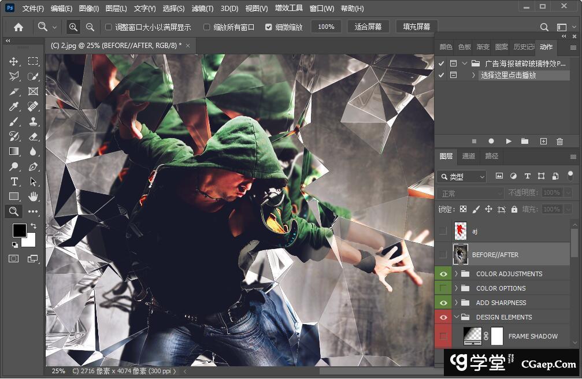Uncheck the 细微缩放 checkbox
The image size is (582, 379).
[269, 27]
